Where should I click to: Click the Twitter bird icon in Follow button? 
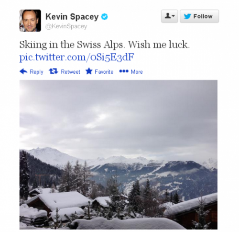click(x=187, y=16)
